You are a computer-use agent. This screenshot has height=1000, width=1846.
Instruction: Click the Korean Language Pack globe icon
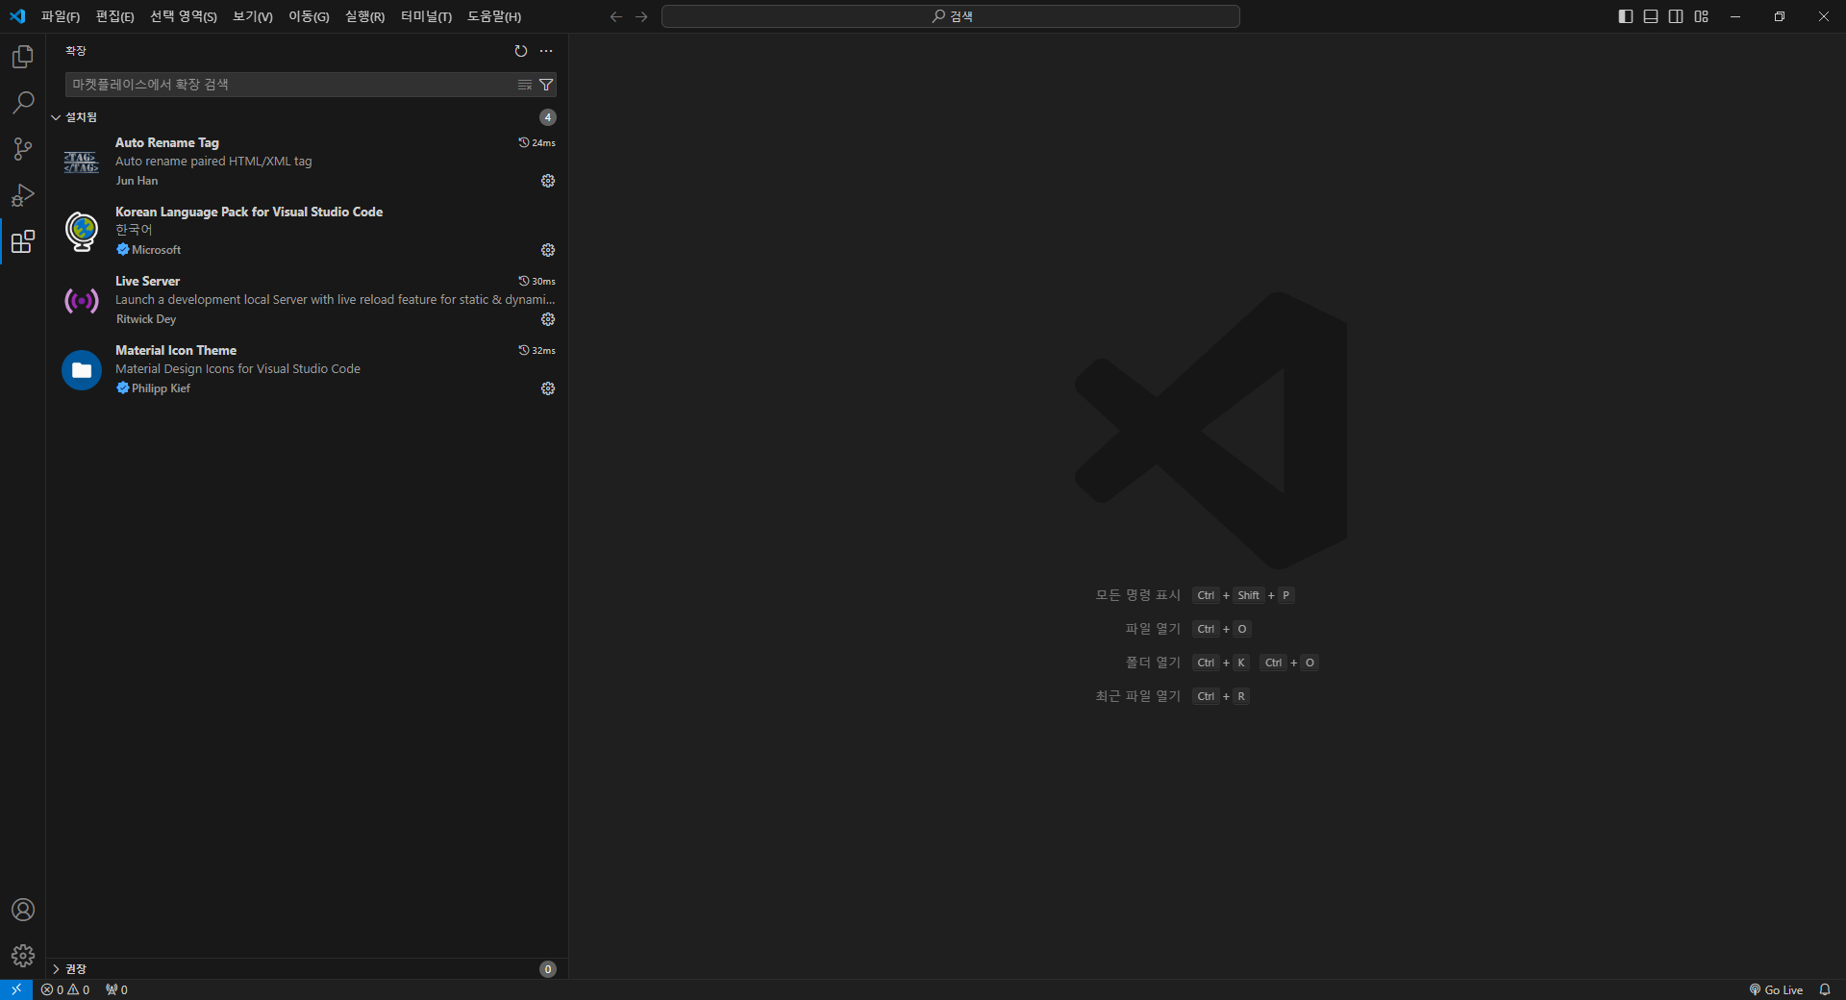[x=82, y=232]
